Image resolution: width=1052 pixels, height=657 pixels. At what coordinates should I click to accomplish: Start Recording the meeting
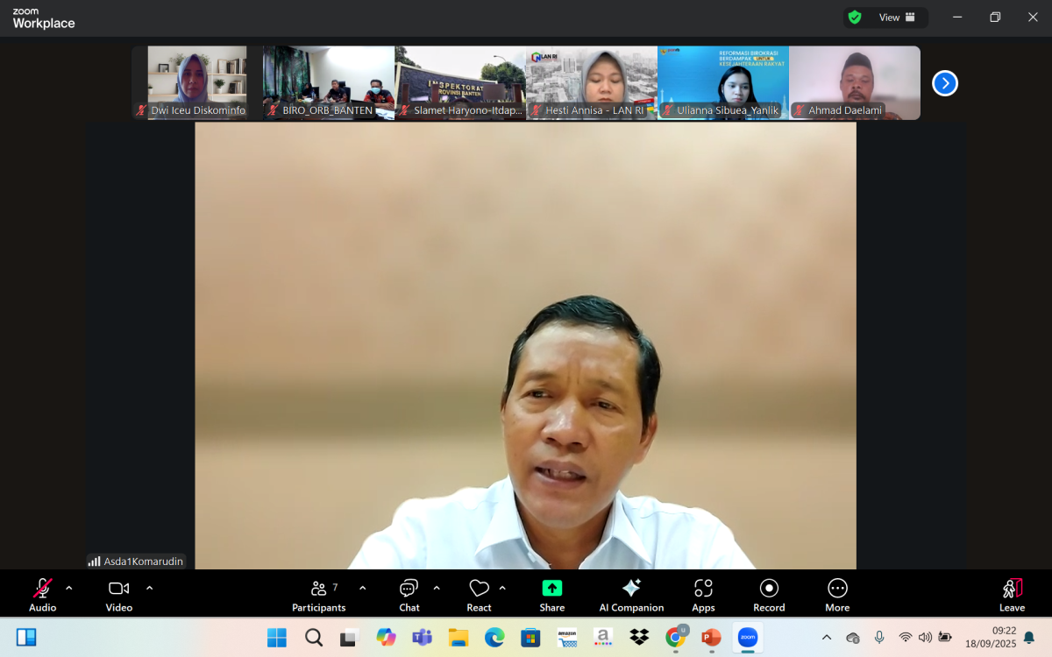(769, 594)
